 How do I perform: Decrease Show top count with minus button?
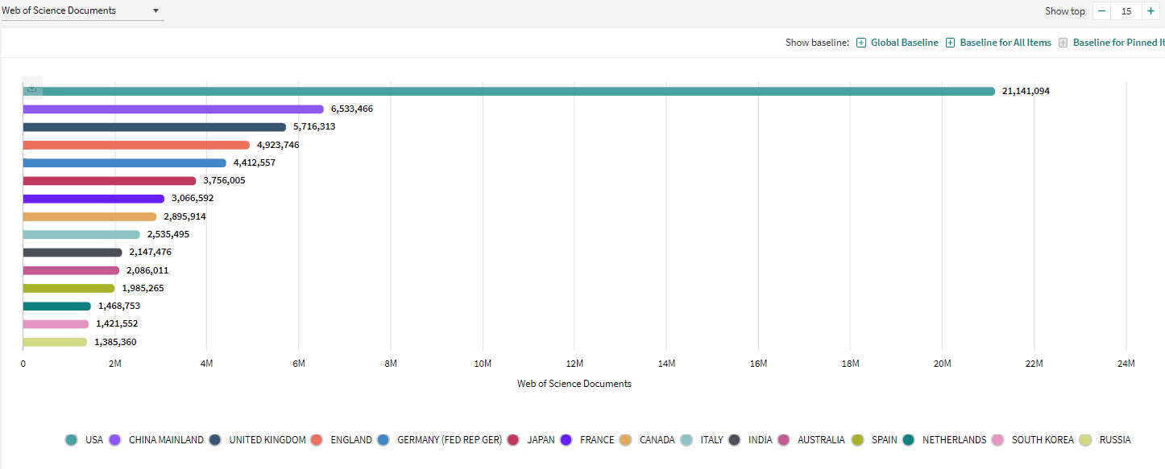tap(1101, 11)
